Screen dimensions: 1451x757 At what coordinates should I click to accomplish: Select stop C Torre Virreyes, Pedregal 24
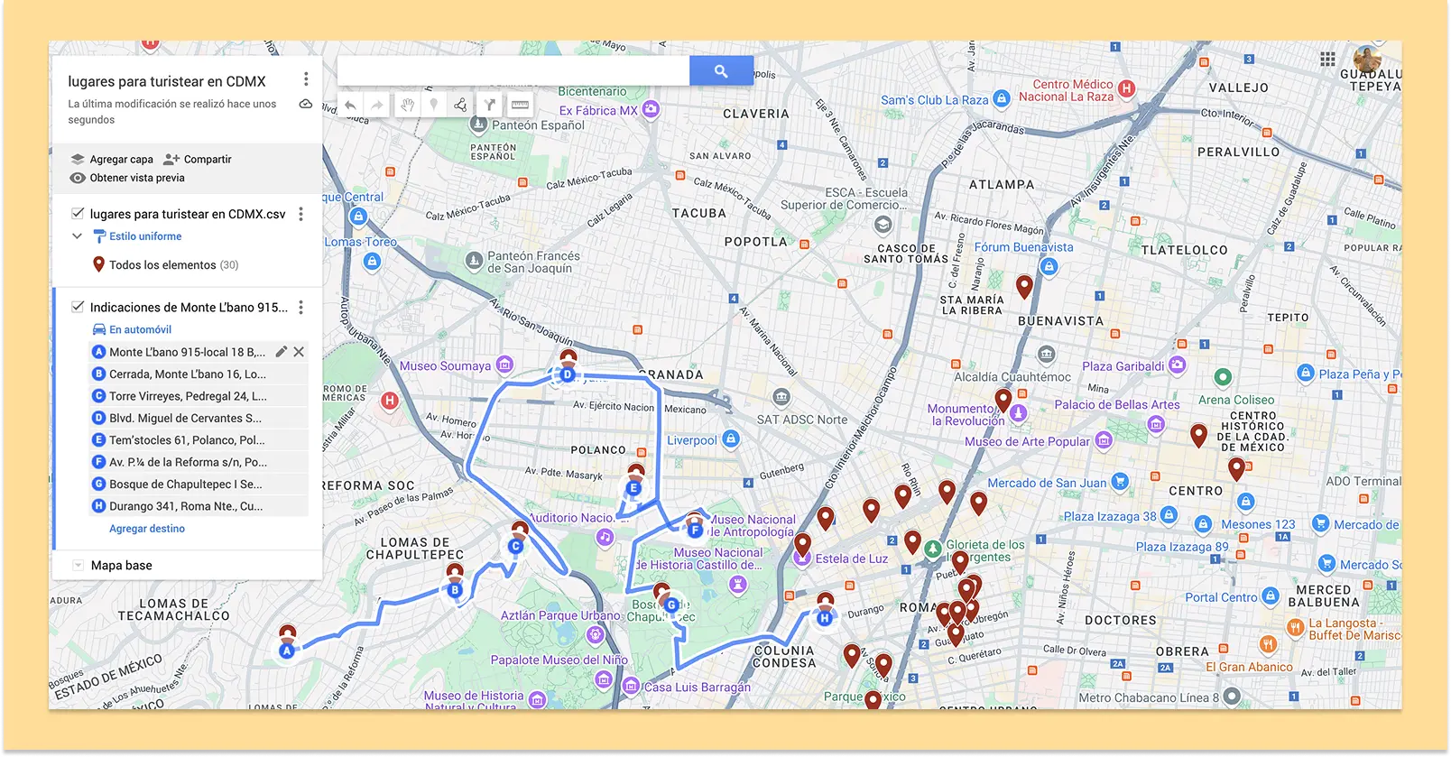[199, 396]
